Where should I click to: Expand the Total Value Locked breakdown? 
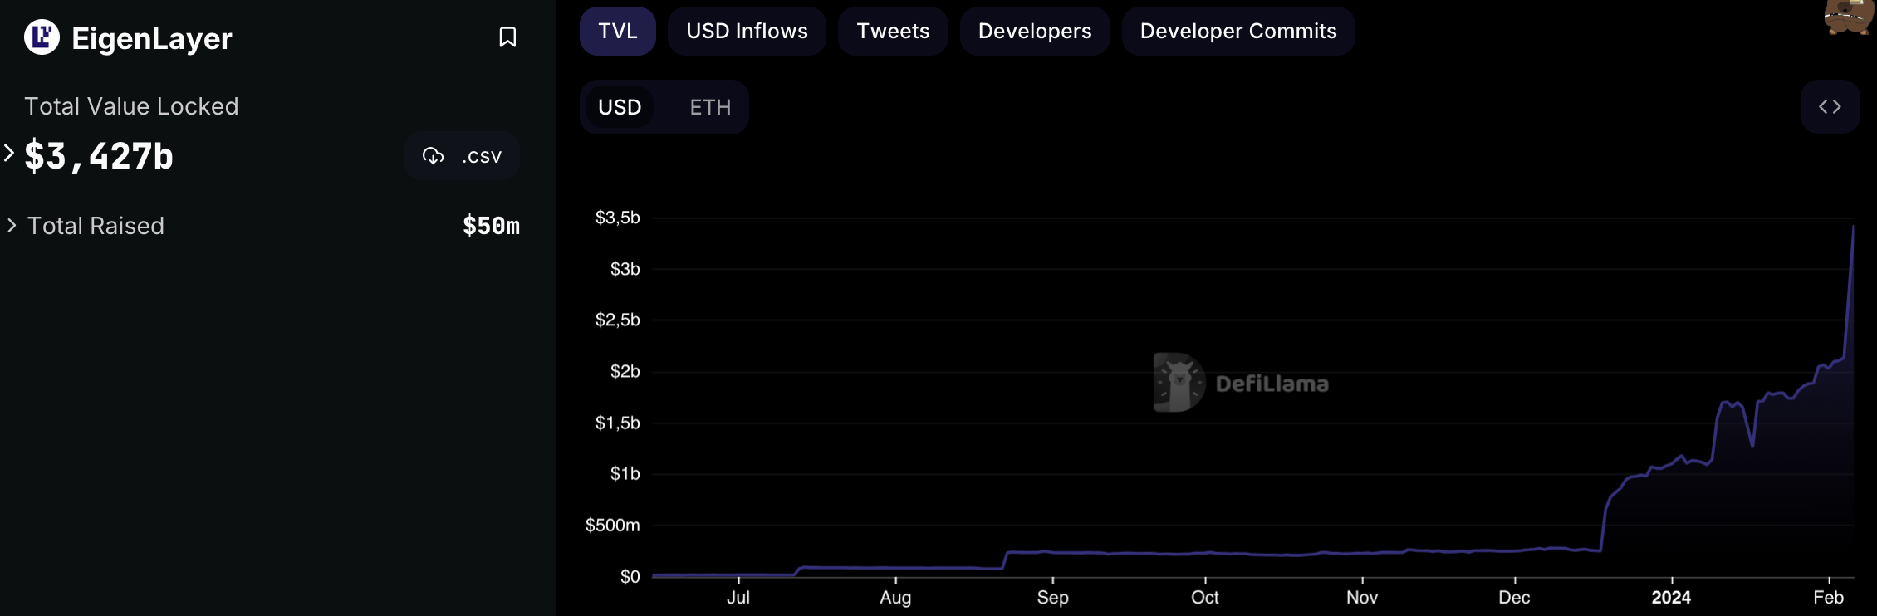(9, 153)
